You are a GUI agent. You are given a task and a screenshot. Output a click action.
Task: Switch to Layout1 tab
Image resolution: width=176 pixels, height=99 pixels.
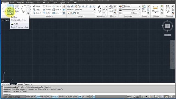20,84
